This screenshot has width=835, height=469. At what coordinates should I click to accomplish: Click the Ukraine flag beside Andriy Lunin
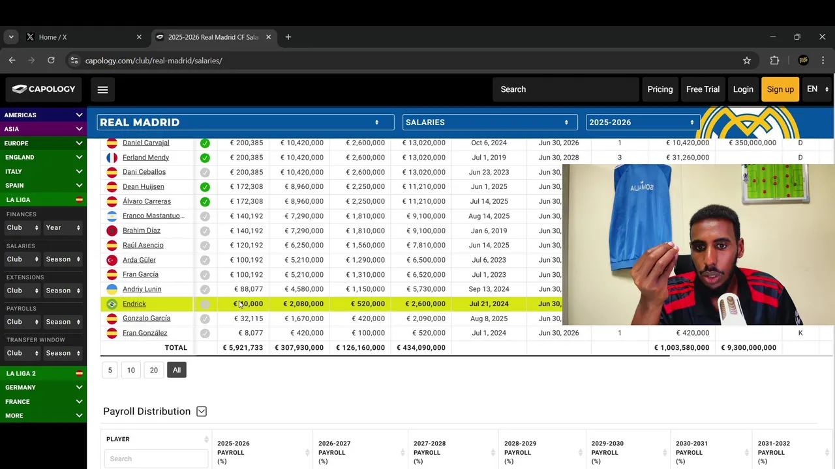pyautogui.click(x=112, y=289)
